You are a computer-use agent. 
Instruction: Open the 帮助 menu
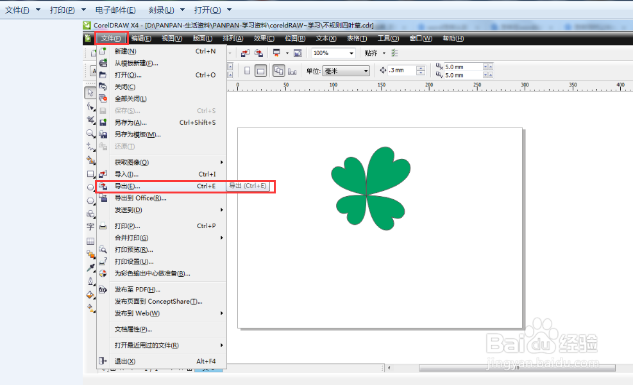click(x=453, y=38)
